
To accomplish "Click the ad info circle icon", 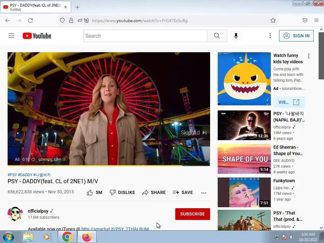I will click(x=33, y=159).
